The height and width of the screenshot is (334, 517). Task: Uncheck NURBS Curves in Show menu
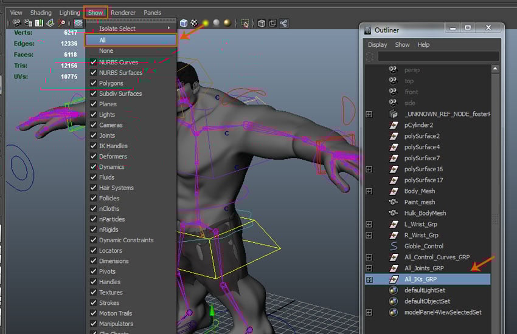pos(93,62)
